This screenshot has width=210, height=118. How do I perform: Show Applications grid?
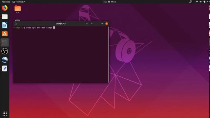(x=5, y=114)
